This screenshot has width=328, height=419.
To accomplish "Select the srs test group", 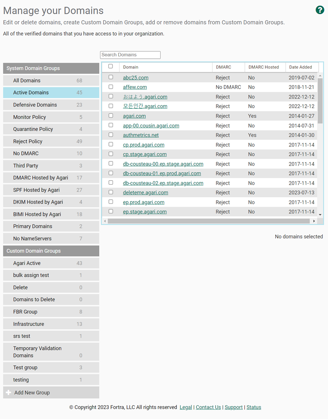I will (x=51, y=336).
